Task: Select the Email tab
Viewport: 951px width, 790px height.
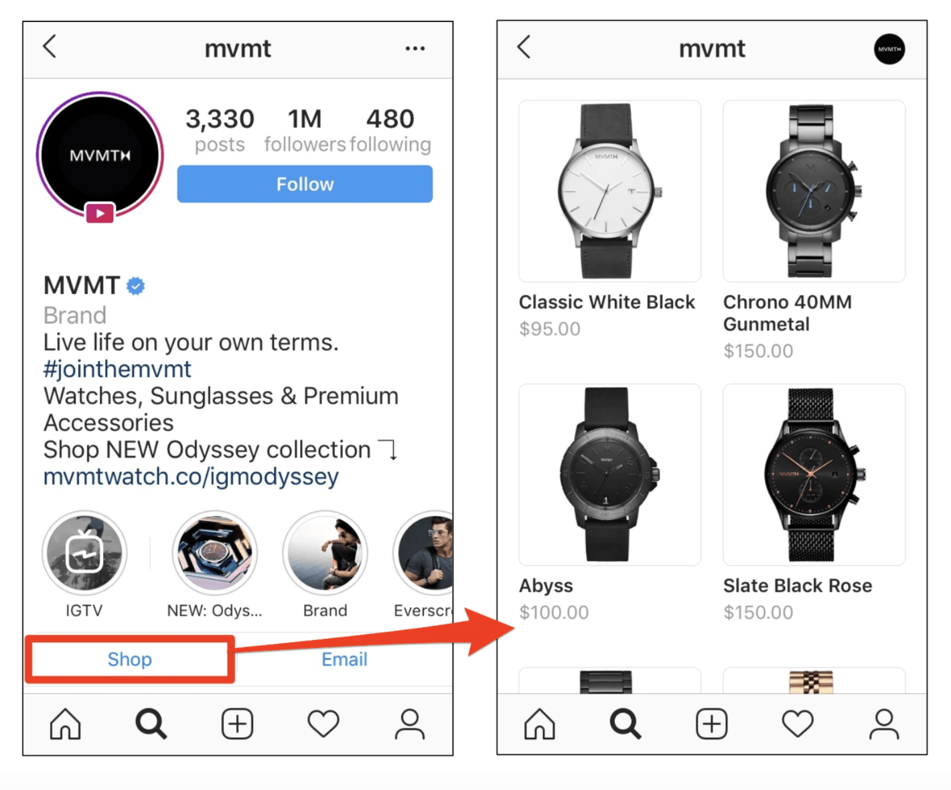Action: click(x=344, y=659)
